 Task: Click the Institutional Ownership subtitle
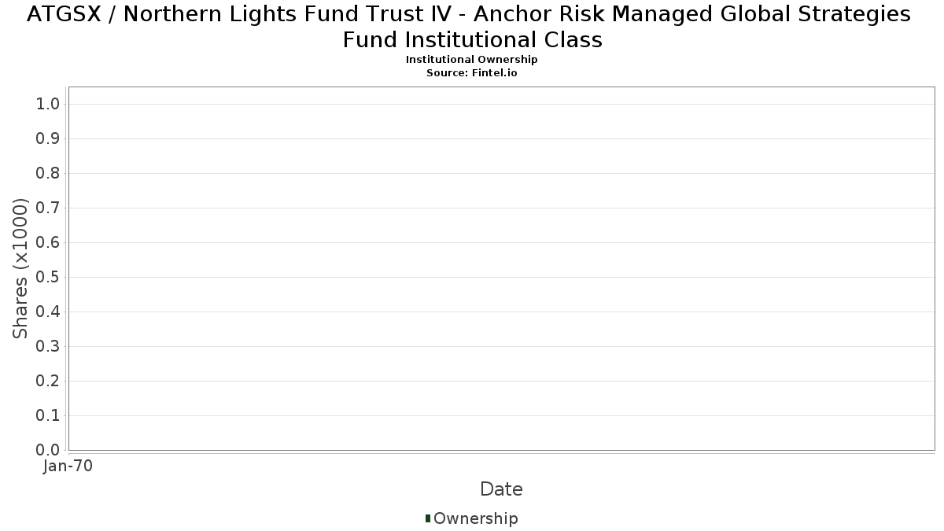tap(471, 60)
